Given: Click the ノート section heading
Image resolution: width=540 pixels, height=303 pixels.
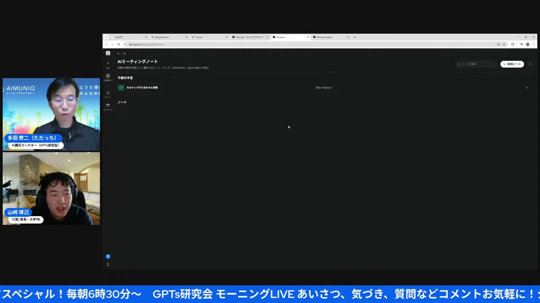Looking at the screenshot, I should [x=122, y=102].
